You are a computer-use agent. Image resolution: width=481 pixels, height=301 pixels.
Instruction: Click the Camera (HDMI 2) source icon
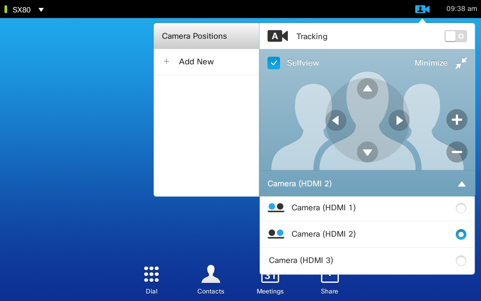[276, 234]
